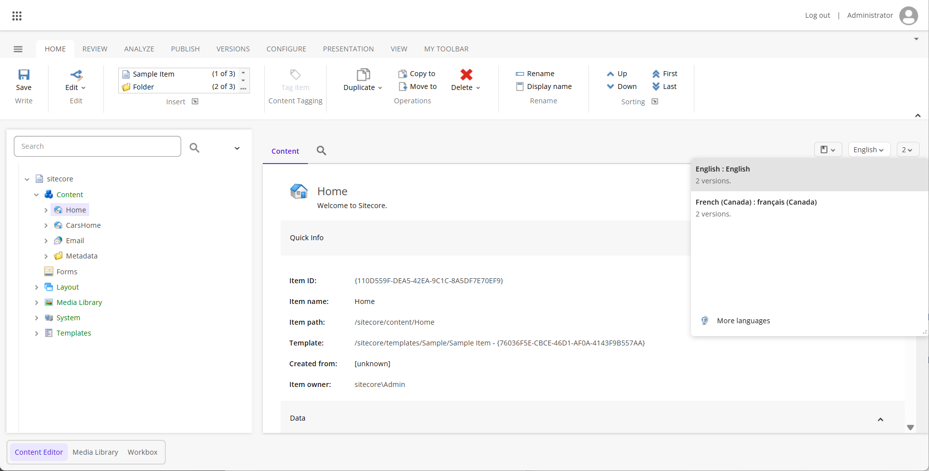
Task: Open the VIEW ribbon tab
Action: [x=399, y=49]
